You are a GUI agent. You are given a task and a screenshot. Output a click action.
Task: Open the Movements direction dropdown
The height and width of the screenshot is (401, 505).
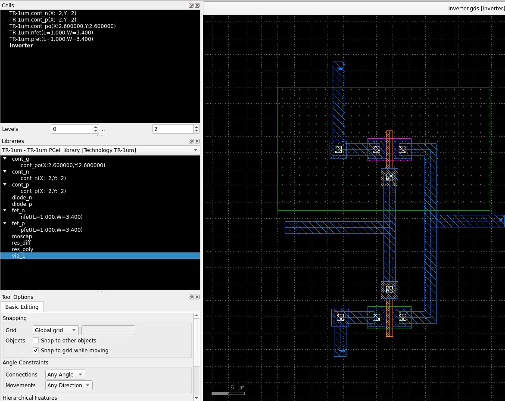(x=69, y=385)
